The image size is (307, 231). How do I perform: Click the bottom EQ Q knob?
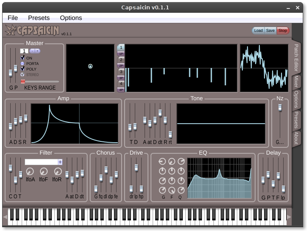click(182, 190)
